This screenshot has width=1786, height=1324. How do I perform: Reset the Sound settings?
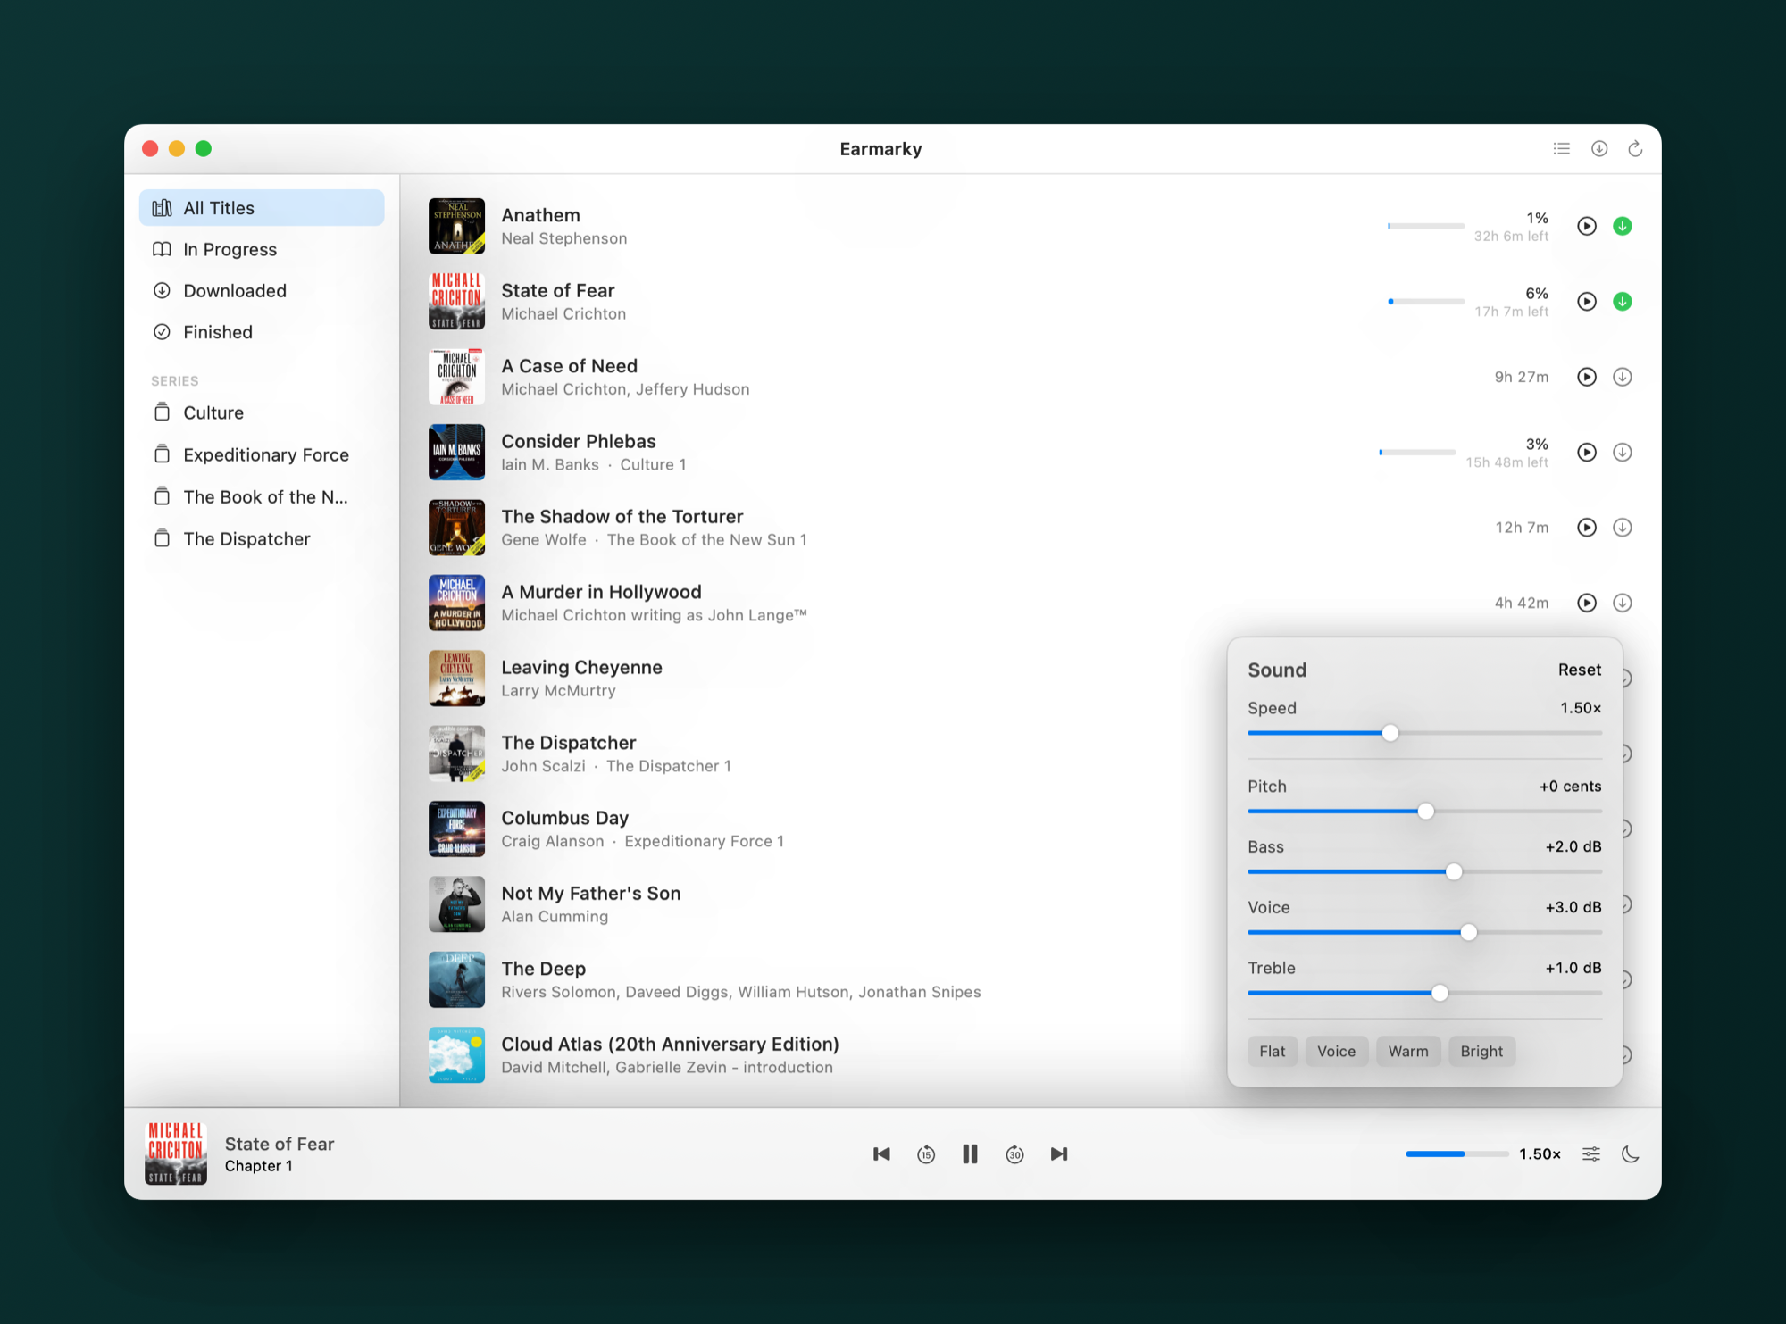(x=1580, y=670)
